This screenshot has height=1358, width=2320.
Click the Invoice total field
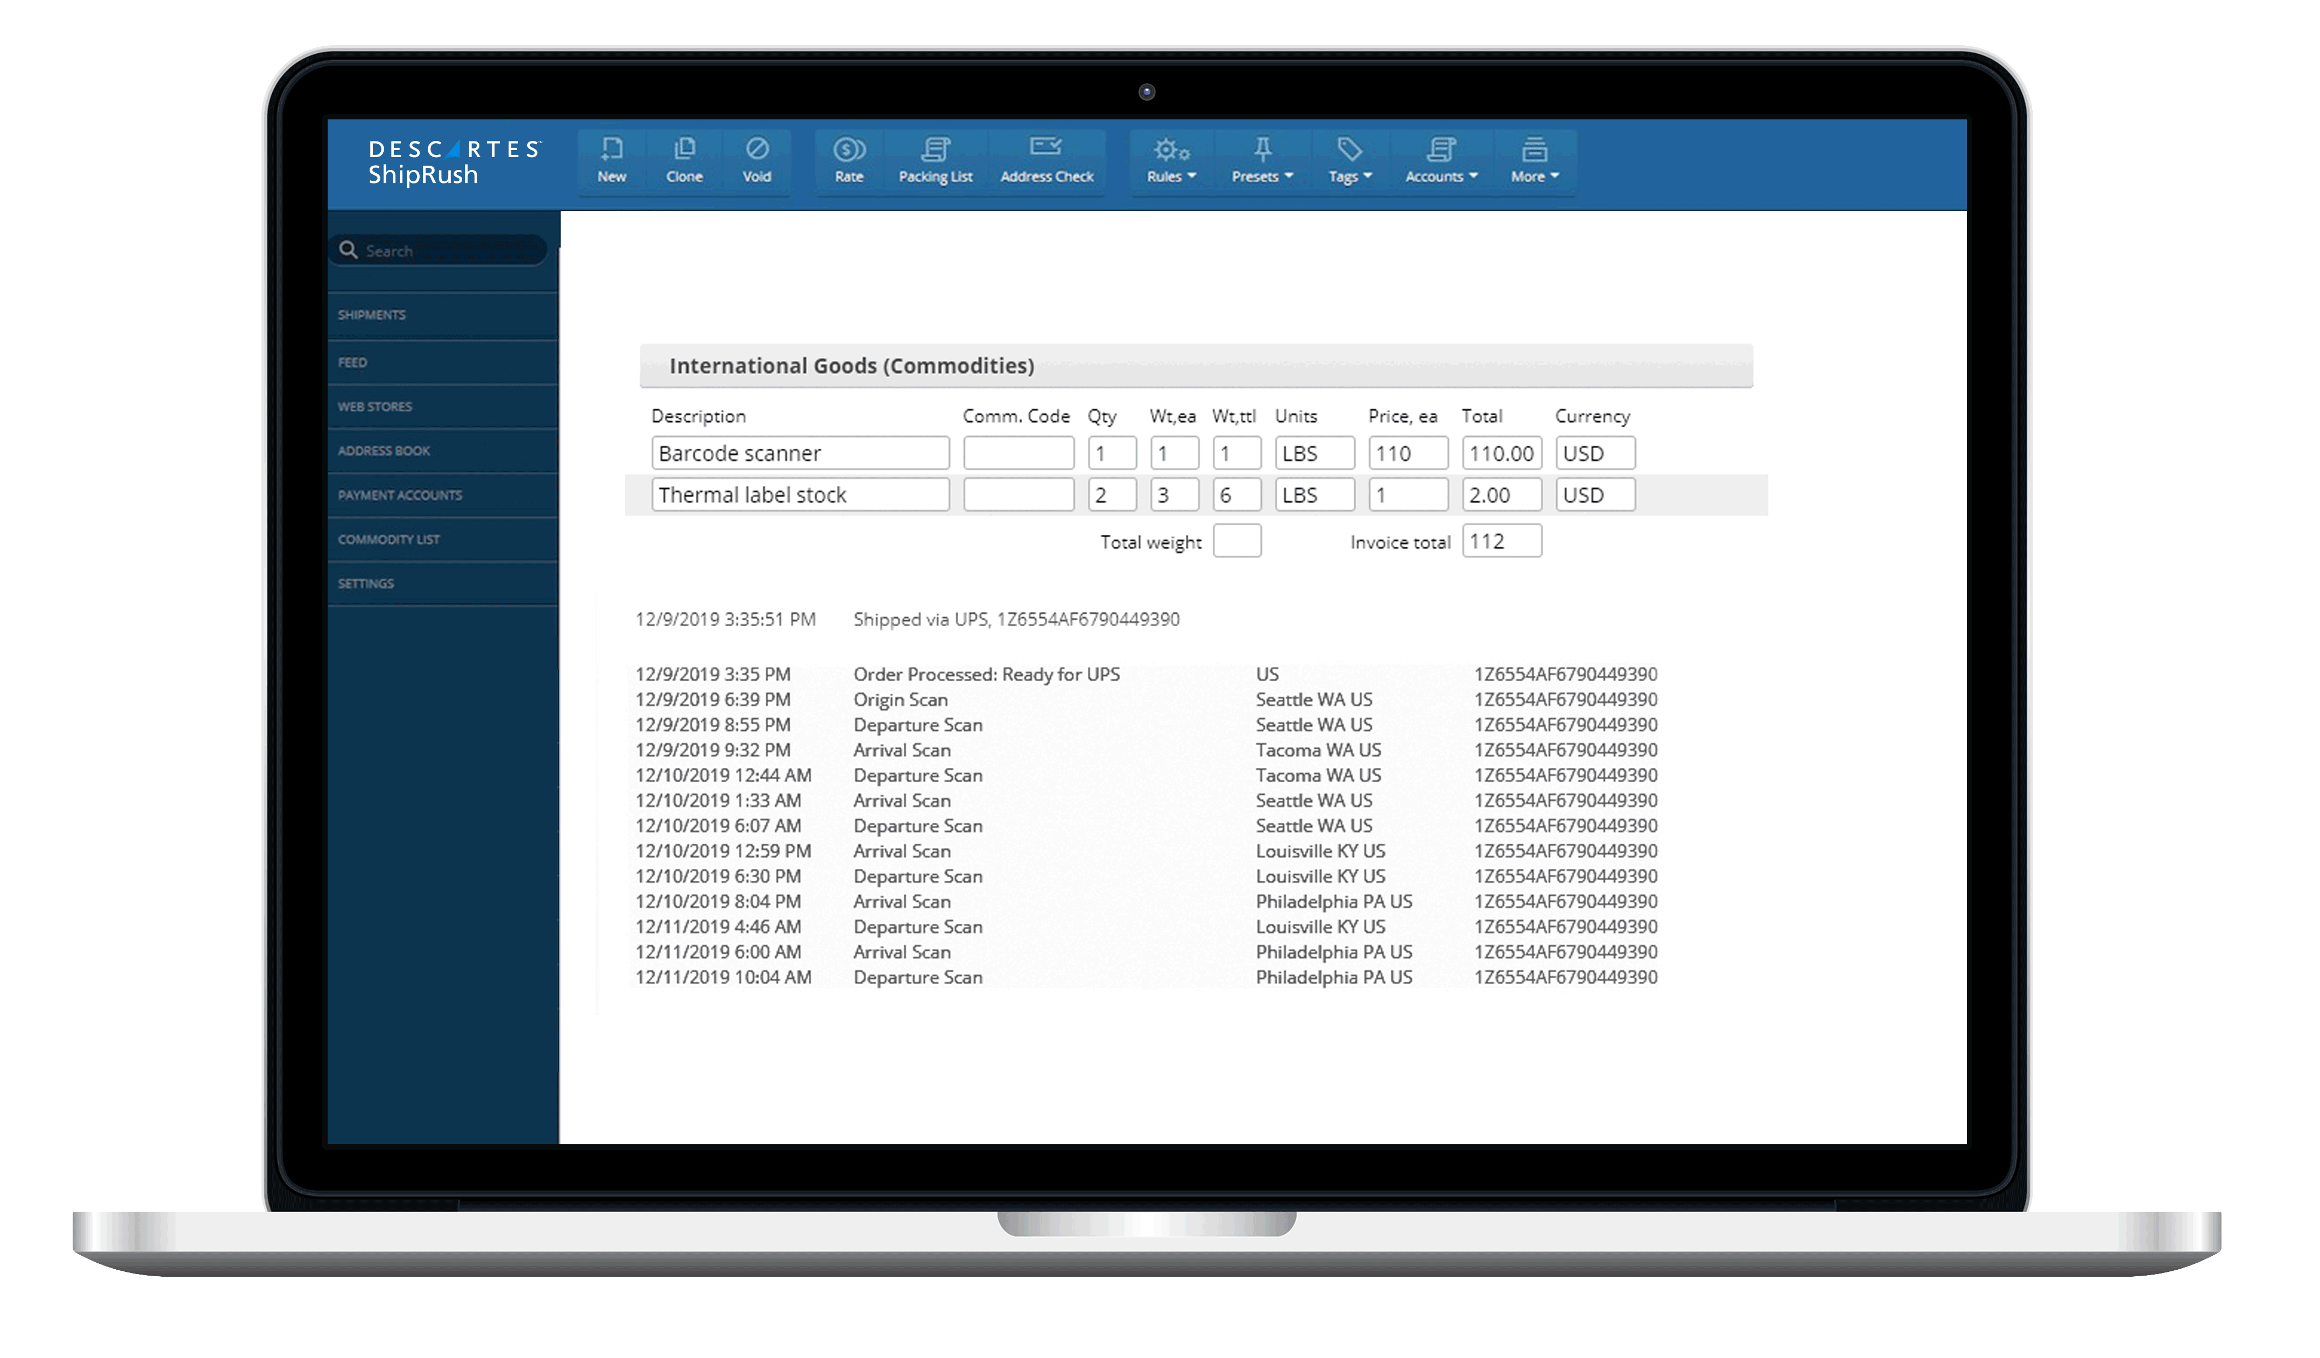point(1503,540)
